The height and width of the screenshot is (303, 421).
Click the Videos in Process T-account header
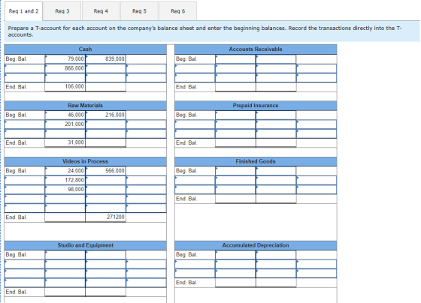tap(86, 161)
